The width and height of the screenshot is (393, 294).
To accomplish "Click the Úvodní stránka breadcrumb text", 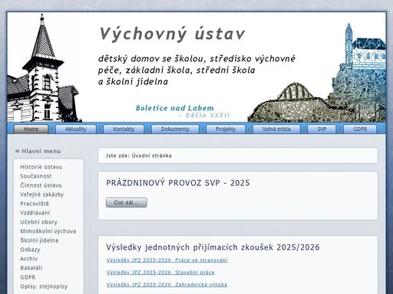I will click(152, 155).
